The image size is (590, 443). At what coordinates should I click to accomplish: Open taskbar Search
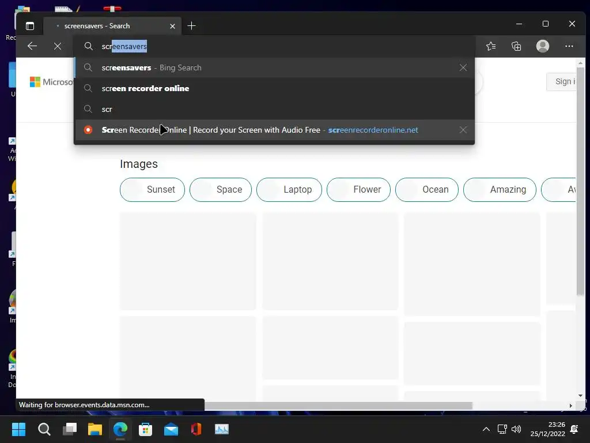pyautogui.click(x=44, y=429)
